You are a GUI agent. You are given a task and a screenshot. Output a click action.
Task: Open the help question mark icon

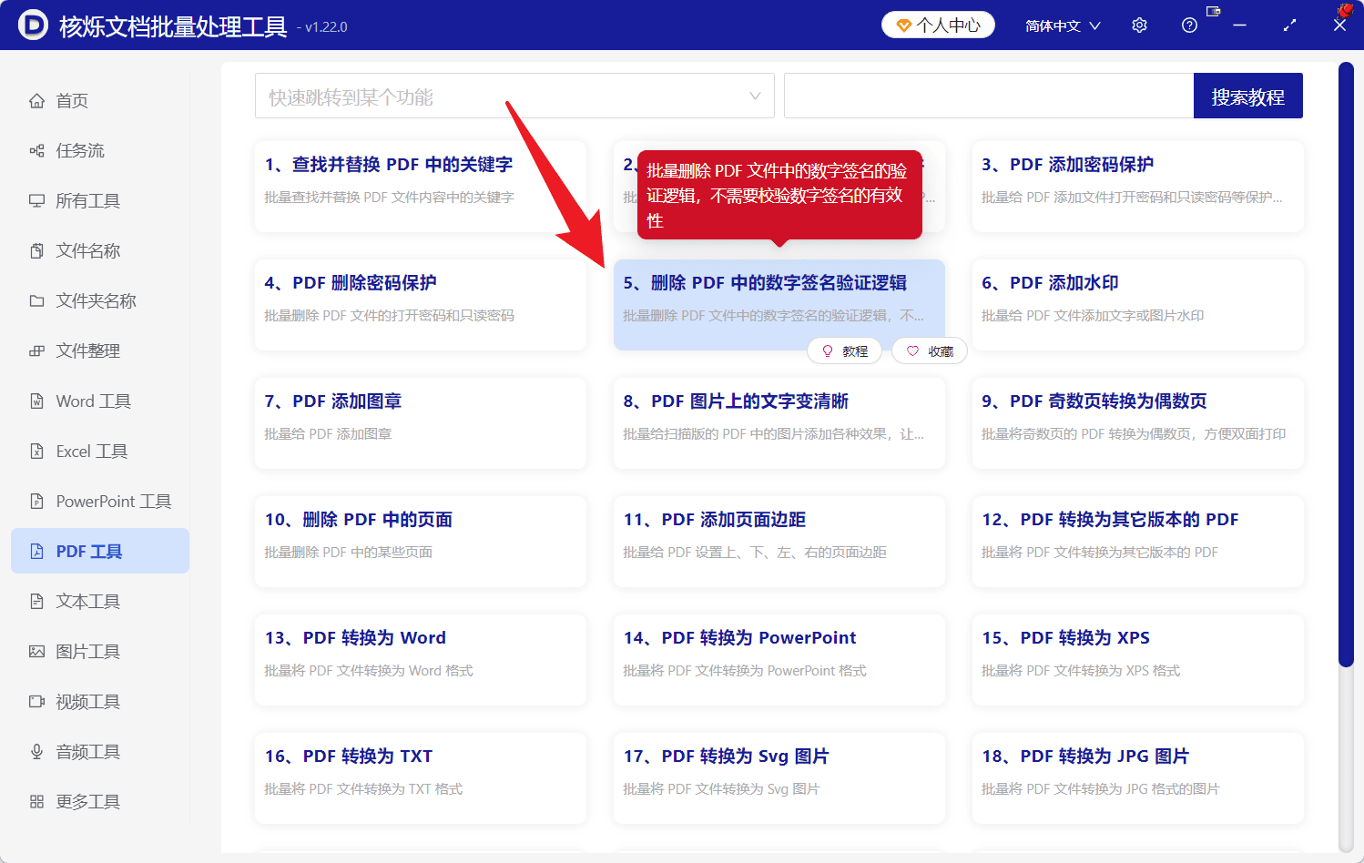(1189, 25)
